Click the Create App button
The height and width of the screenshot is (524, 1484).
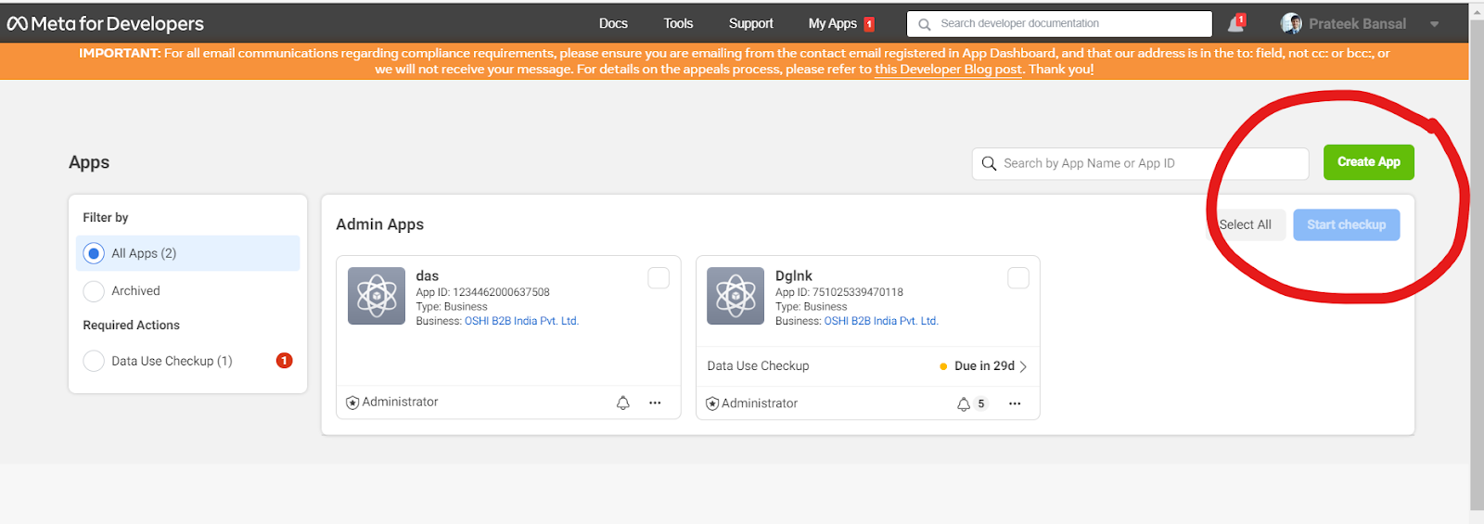1369,162
